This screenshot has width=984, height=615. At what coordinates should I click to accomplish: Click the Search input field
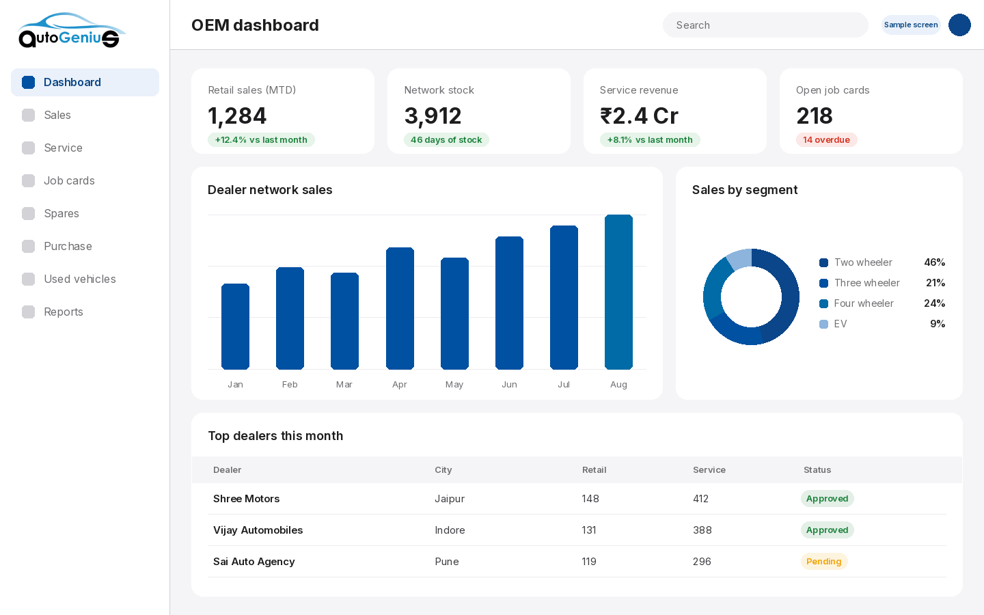tap(765, 25)
